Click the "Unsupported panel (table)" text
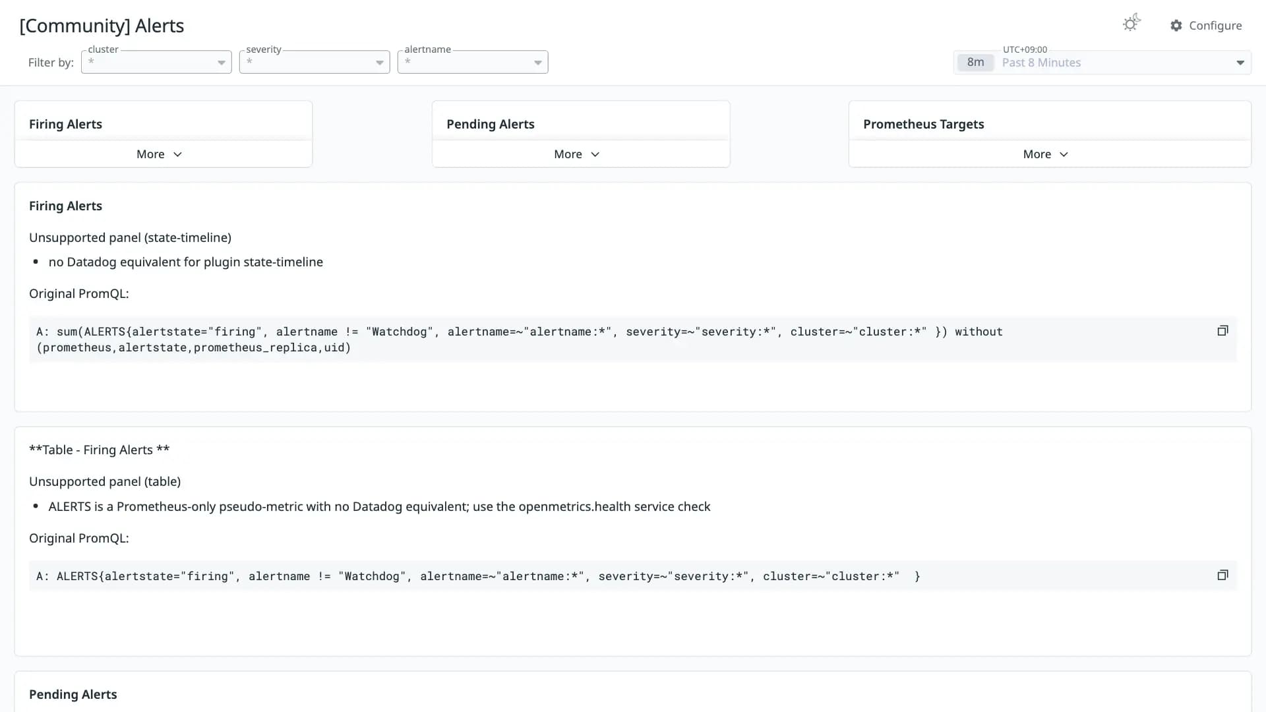The image size is (1266, 712). tap(105, 481)
